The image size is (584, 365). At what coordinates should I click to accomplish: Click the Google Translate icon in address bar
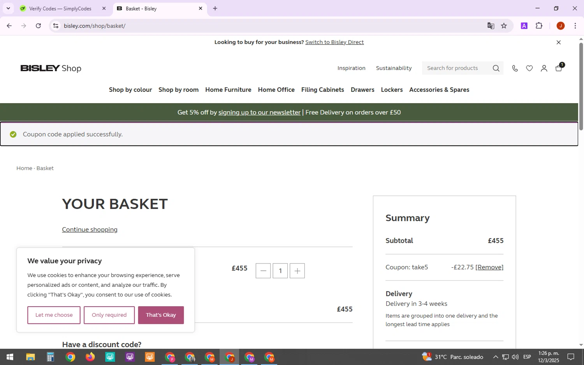tap(491, 26)
